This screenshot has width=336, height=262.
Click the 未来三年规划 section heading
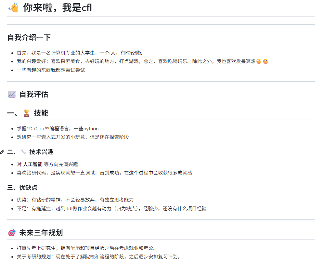pyautogui.click(x=41, y=232)
